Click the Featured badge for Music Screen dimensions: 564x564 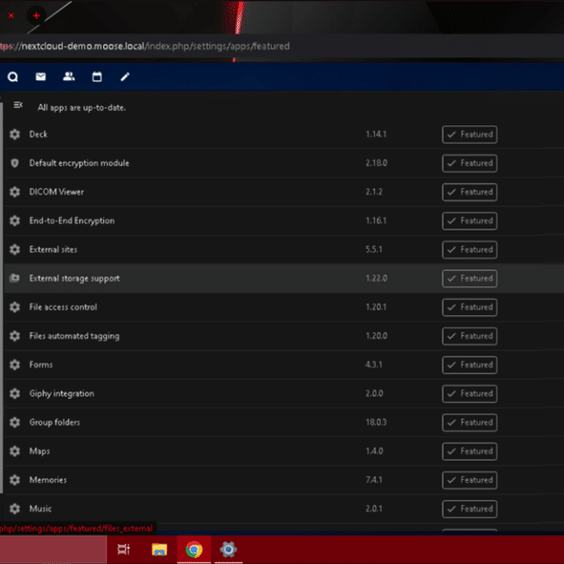470,509
